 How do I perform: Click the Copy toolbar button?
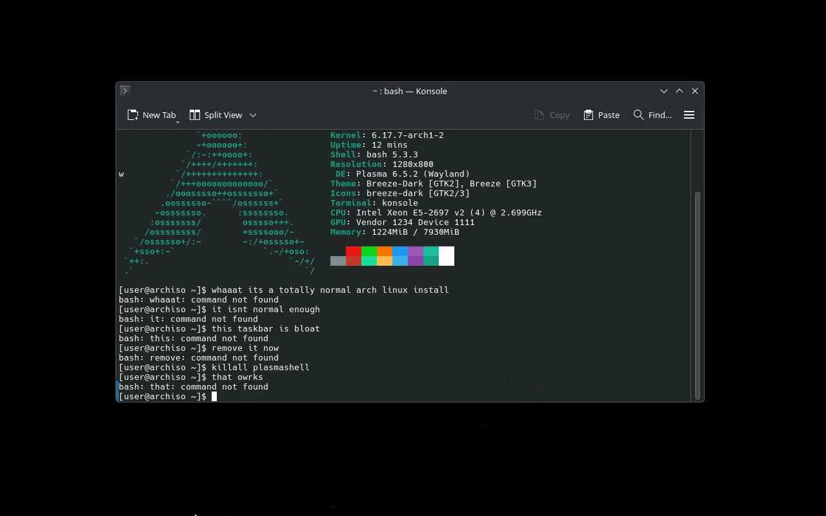(552, 115)
